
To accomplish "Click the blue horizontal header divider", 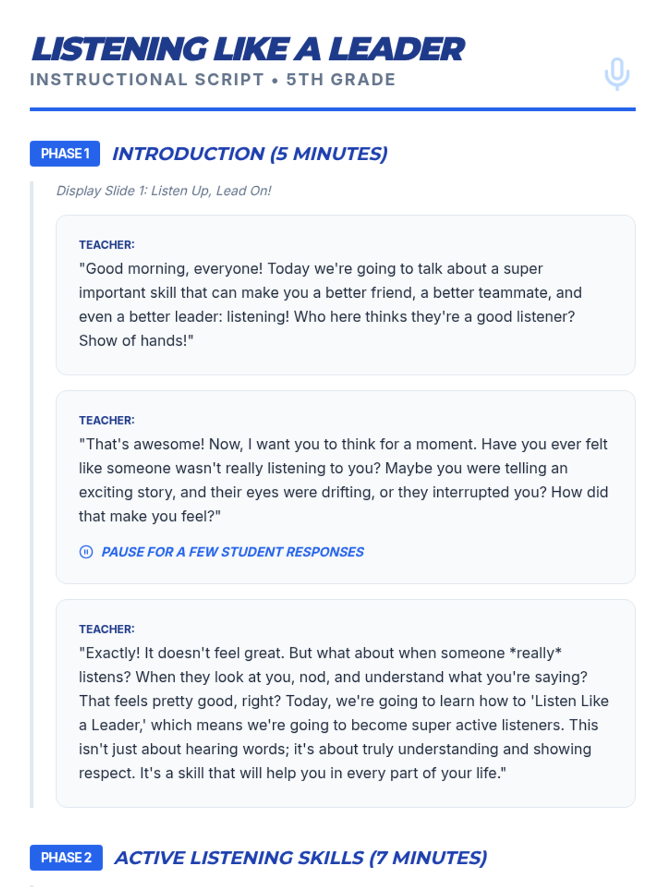I will click(332, 109).
